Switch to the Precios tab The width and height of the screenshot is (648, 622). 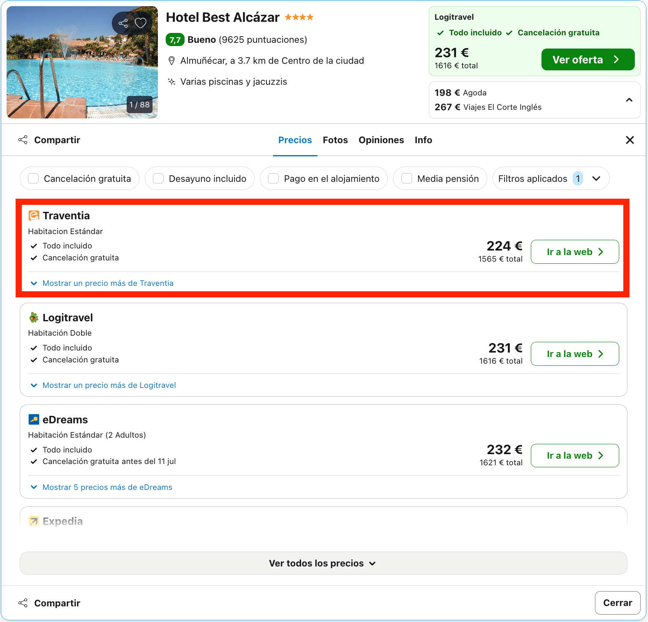coord(295,140)
